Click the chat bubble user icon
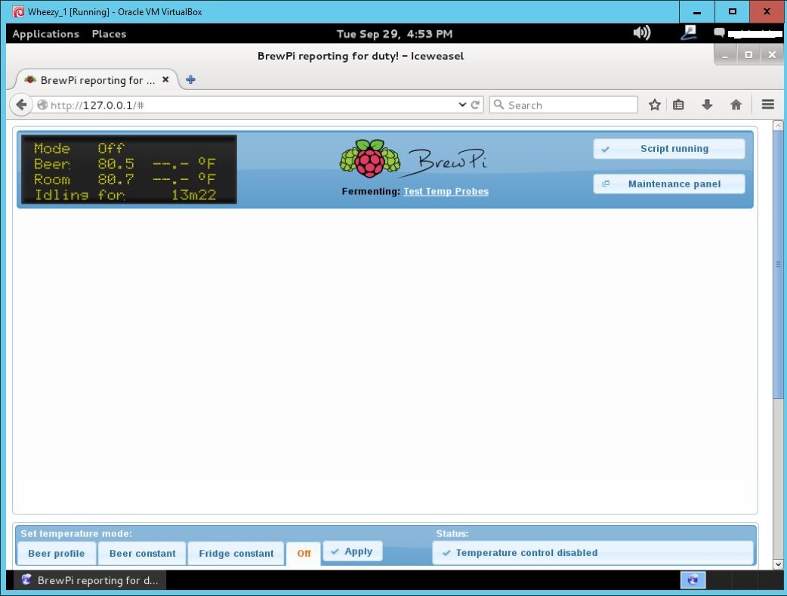This screenshot has height=596, width=787. tap(719, 33)
